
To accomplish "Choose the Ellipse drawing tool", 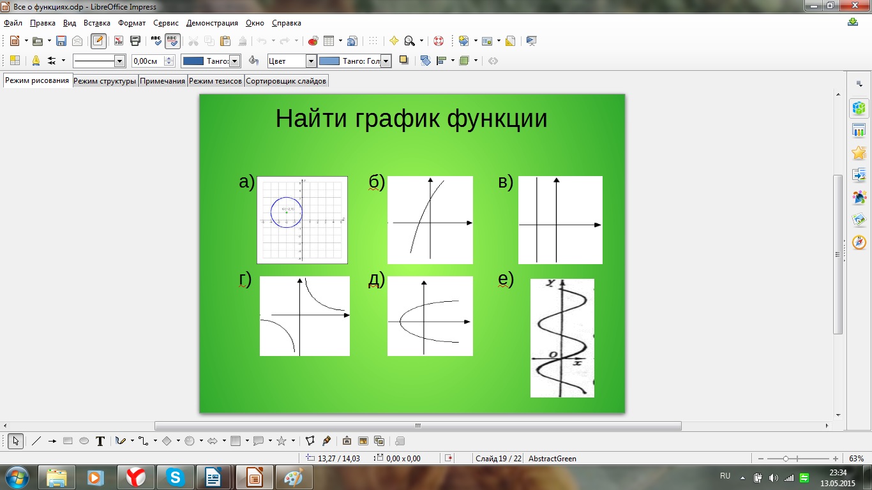I will coord(84,441).
